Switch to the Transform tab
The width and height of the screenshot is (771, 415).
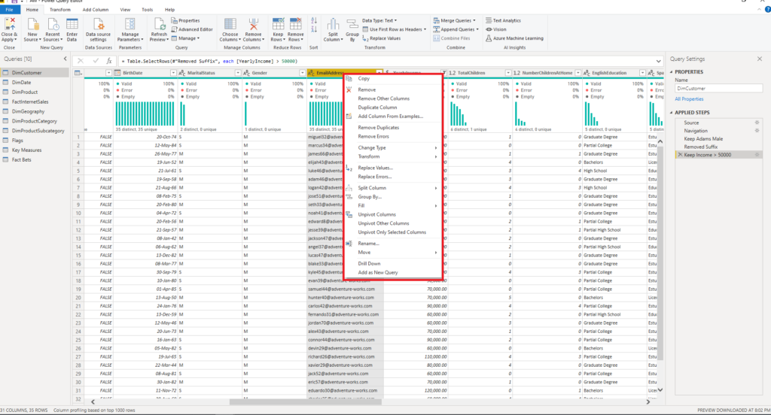(60, 9)
